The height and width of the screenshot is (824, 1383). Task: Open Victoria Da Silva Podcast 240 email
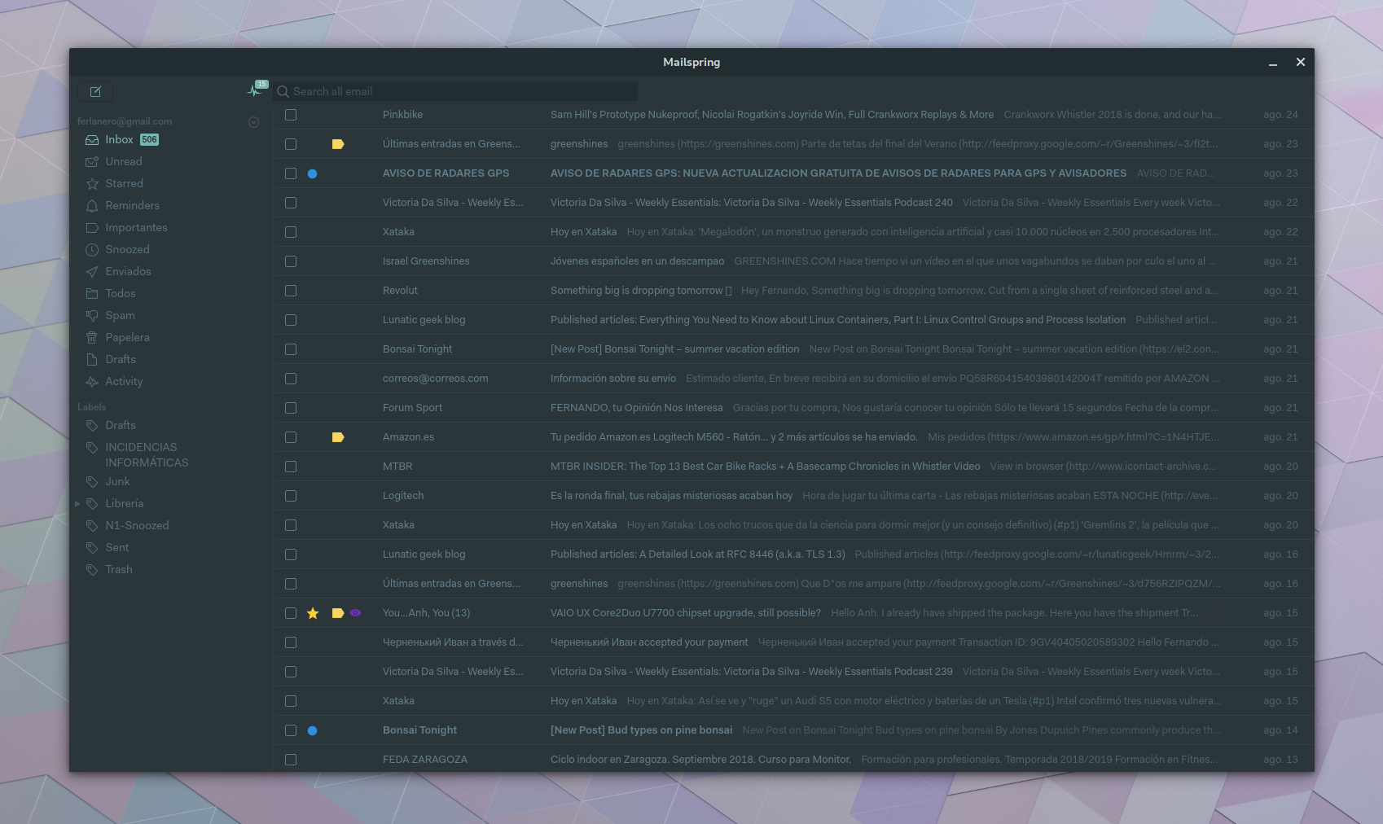click(793, 203)
